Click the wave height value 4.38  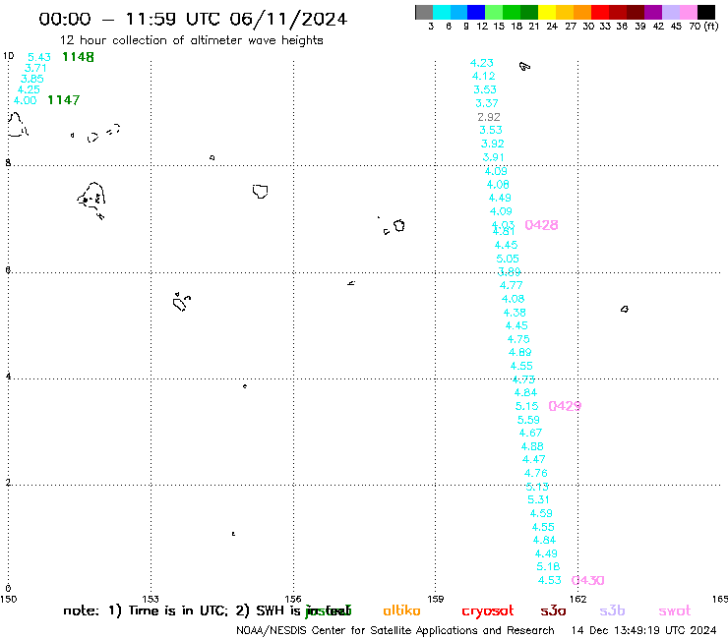pos(515,313)
